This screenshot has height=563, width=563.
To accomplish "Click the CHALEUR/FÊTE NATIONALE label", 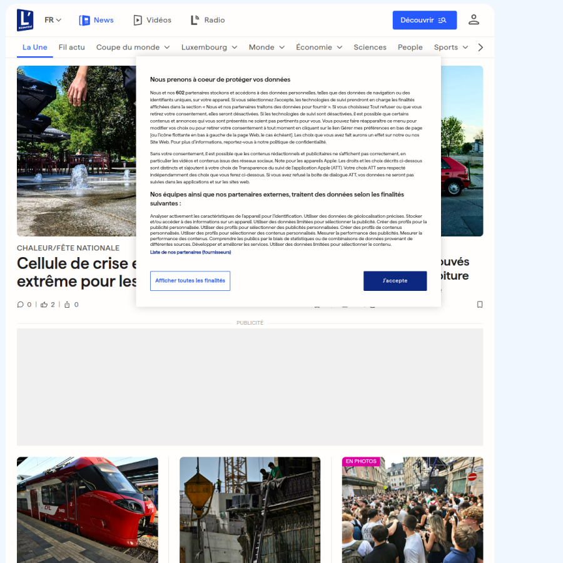I will 68,248.
